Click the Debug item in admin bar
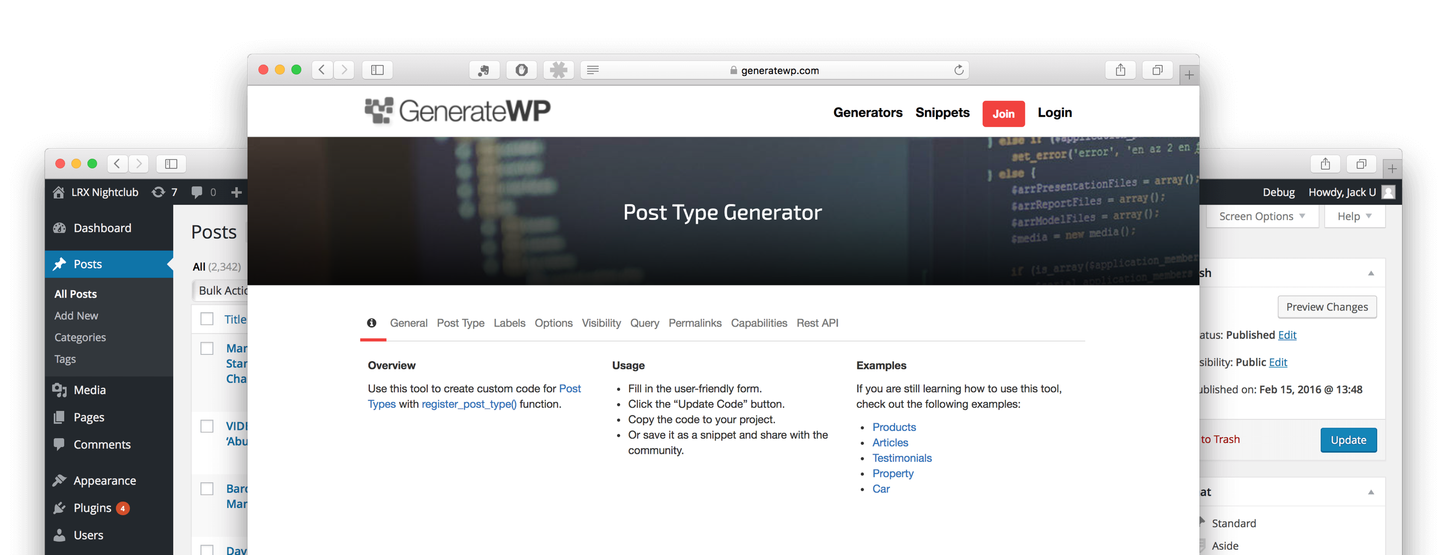 (x=1279, y=192)
